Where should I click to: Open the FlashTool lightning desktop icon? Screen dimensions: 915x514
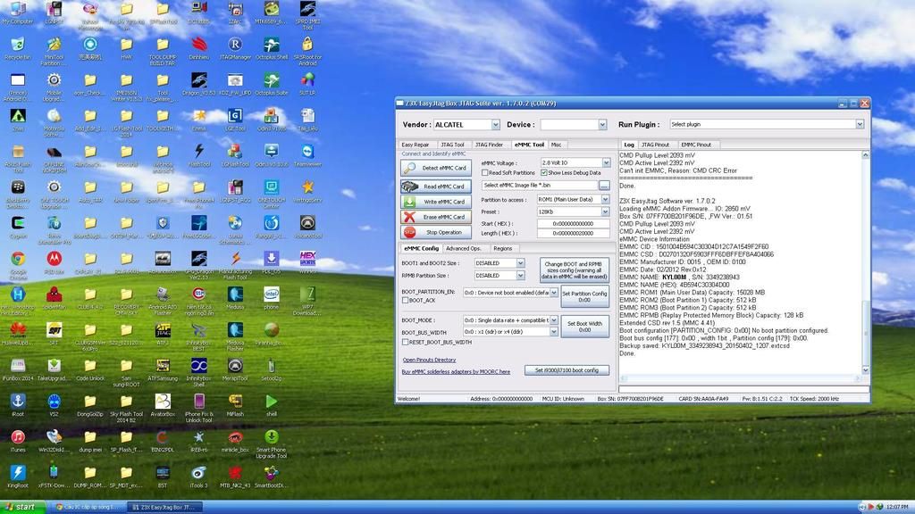point(199,156)
